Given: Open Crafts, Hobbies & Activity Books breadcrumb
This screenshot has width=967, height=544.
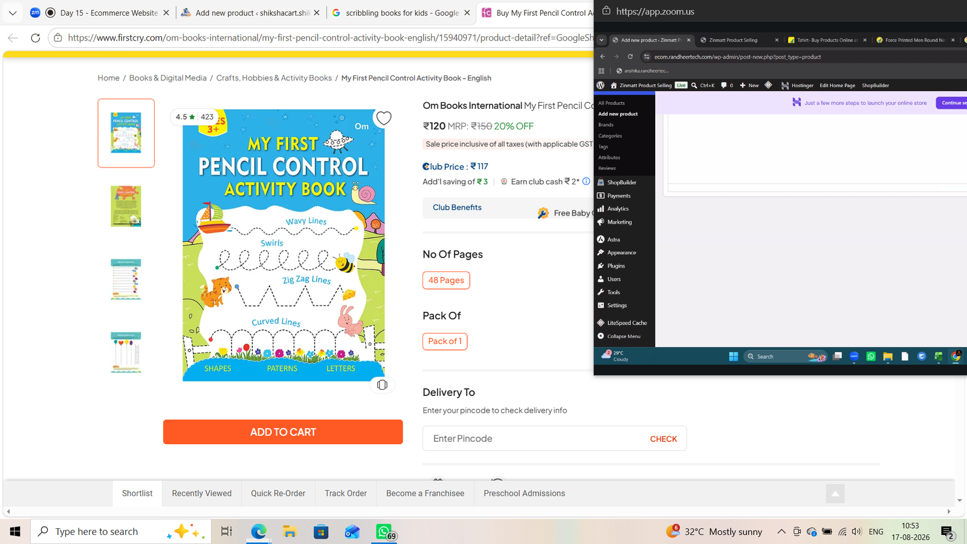Looking at the screenshot, I should coord(274,78).
